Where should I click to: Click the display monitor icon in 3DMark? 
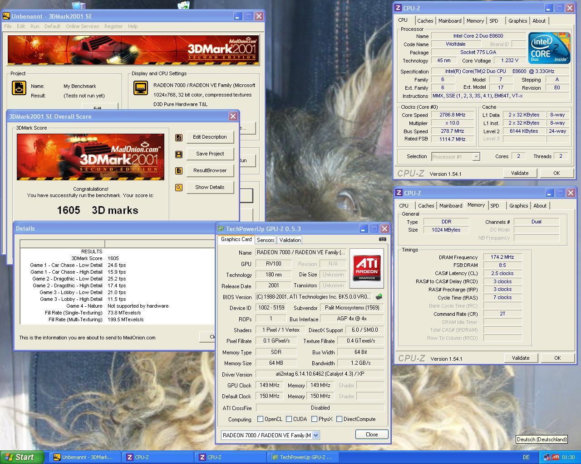click(x=141, y=88)
